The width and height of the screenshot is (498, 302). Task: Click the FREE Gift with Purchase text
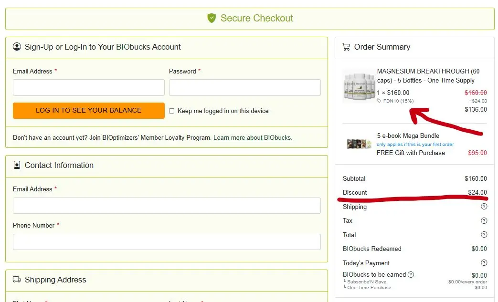411,153
